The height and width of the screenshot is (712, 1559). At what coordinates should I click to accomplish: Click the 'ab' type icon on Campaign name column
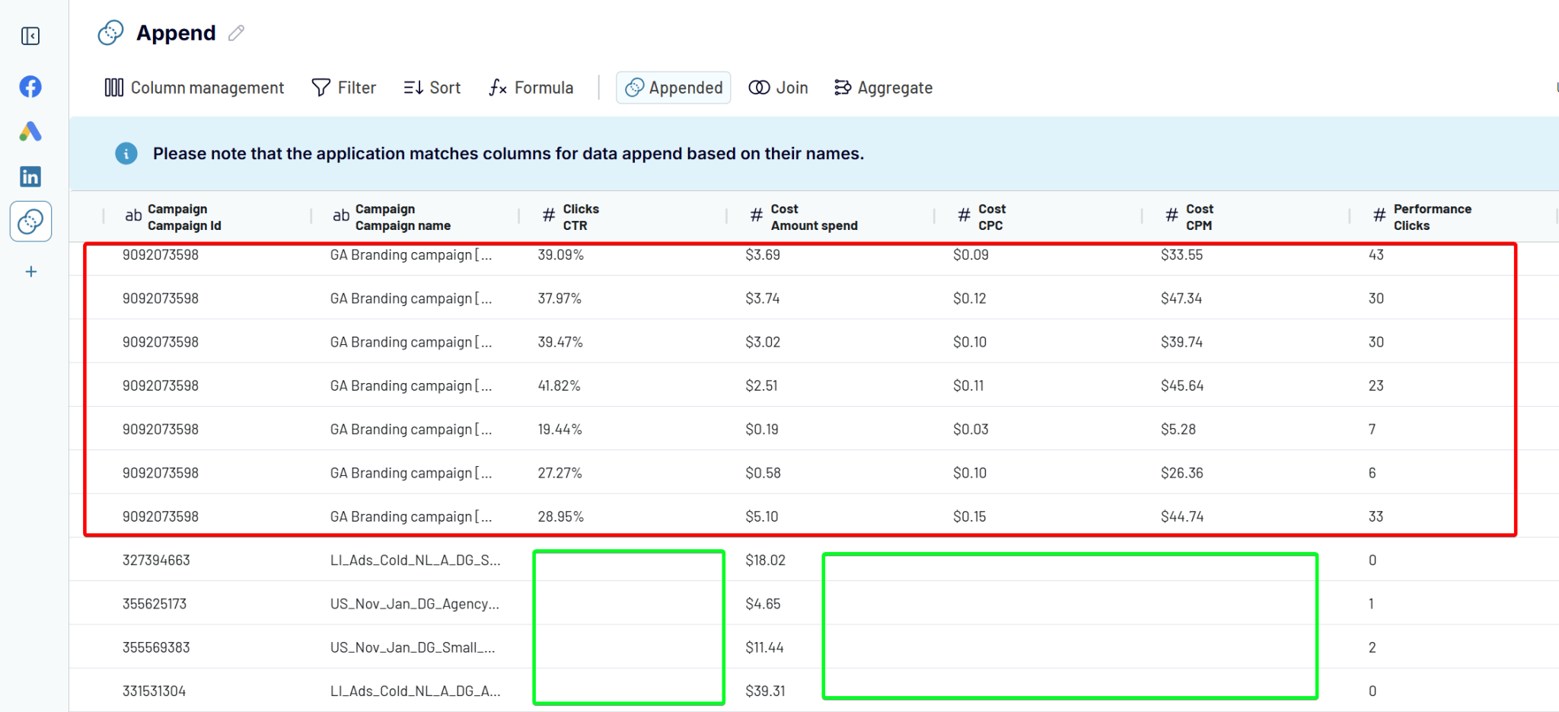point(340,216)
